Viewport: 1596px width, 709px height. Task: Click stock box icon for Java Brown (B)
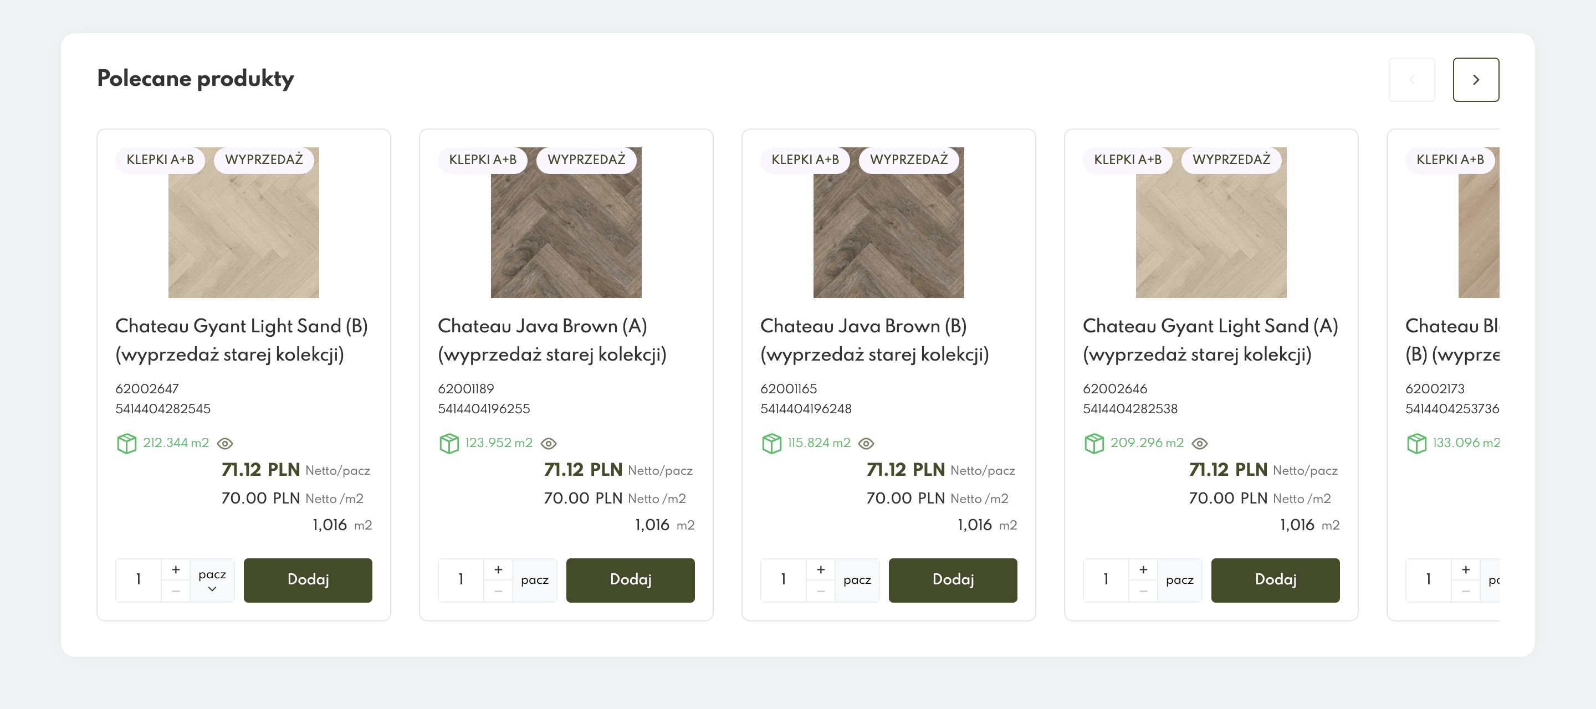tap(771, 443)
